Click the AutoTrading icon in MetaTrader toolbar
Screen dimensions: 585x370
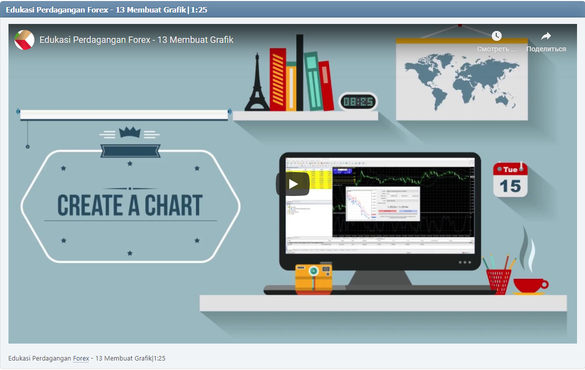click(x=321, y=163)
